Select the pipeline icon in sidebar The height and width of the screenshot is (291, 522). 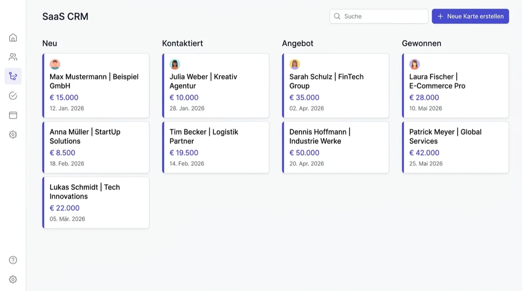(13, 76)
